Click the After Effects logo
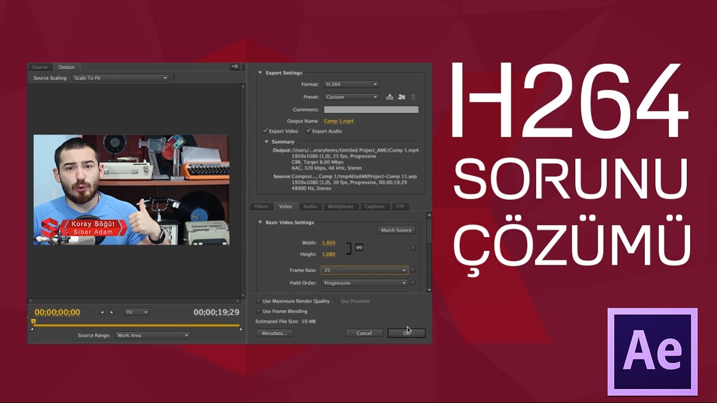Image resolution: width=717 pixels, height=403 pixels. (x=653, y=352)
